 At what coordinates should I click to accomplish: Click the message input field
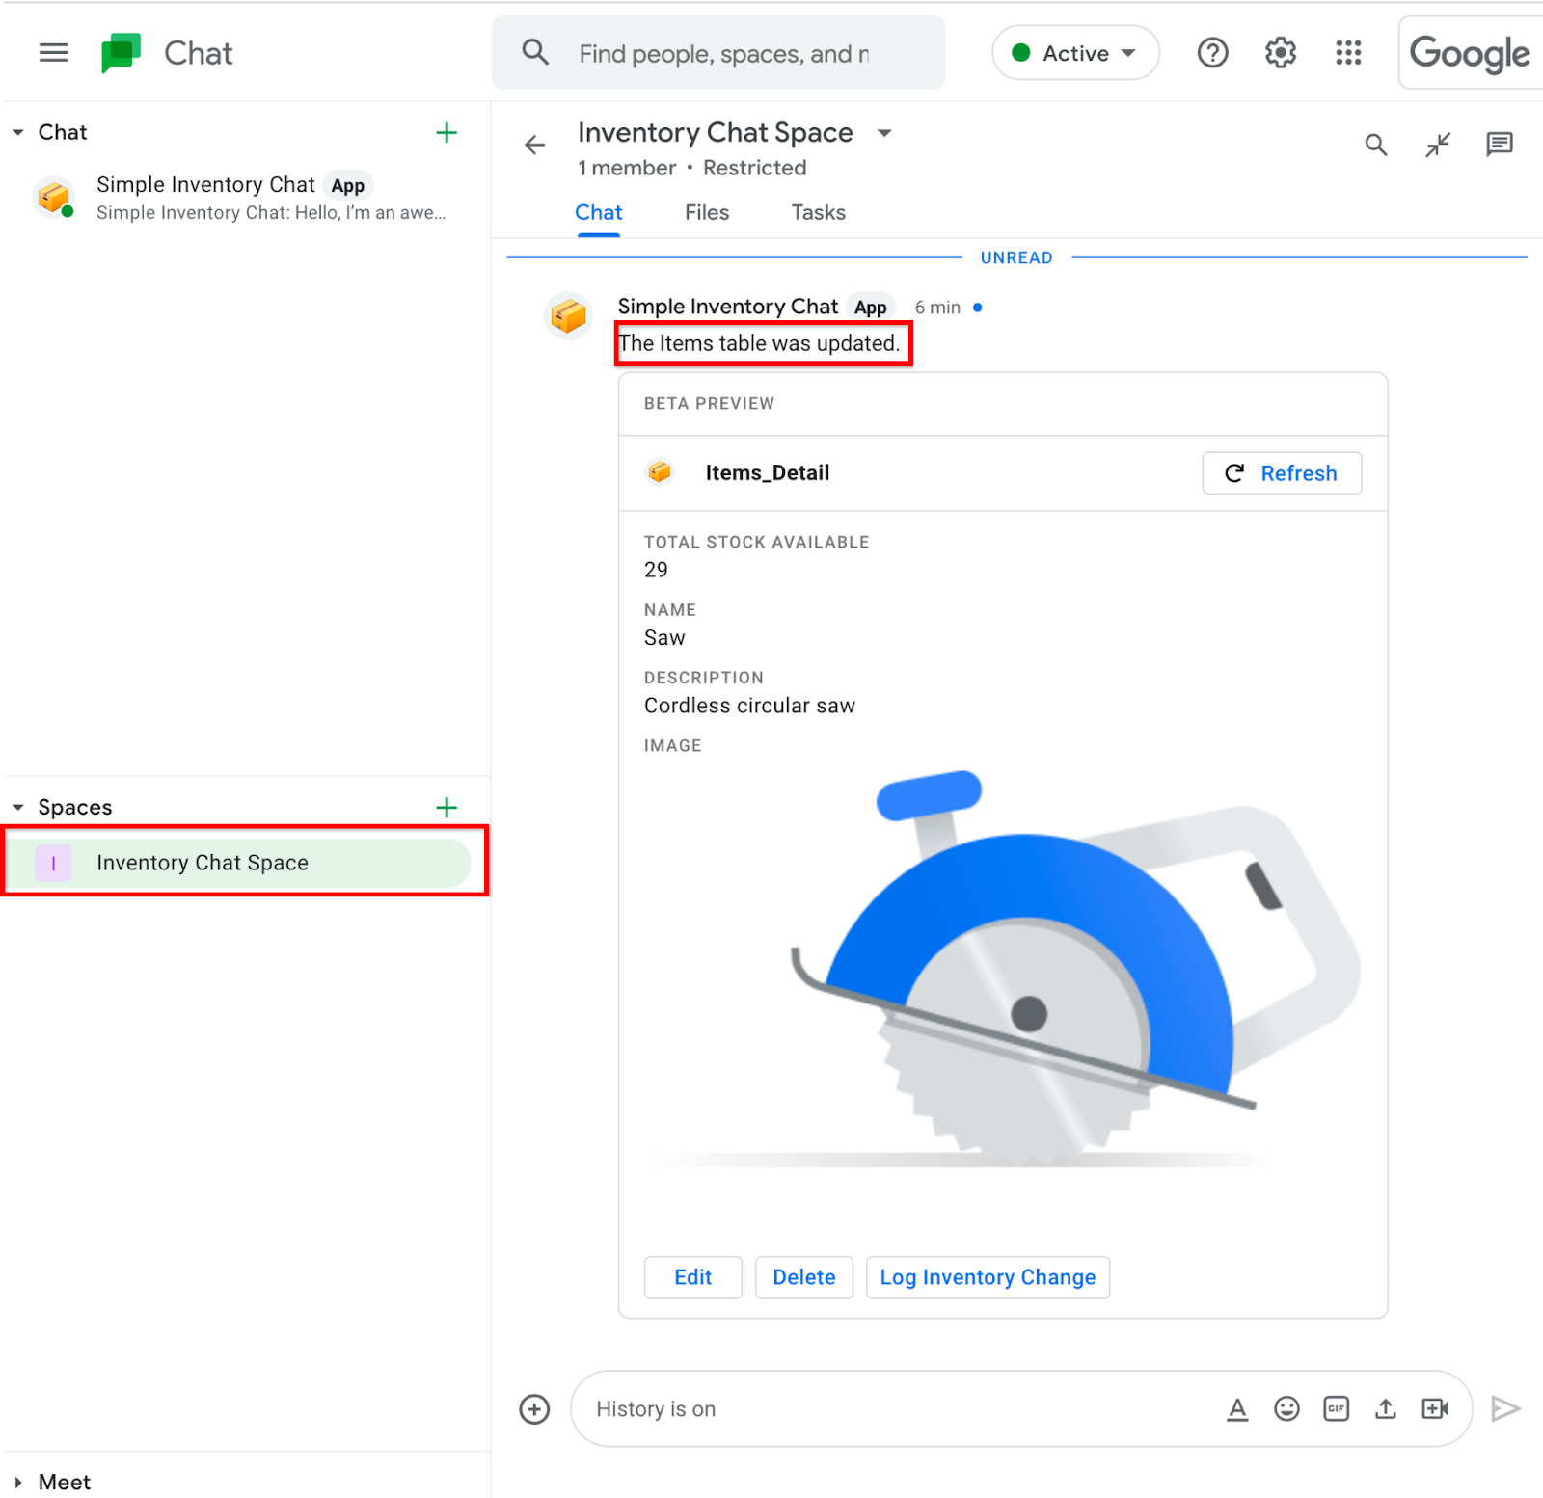click(868, 1408)
